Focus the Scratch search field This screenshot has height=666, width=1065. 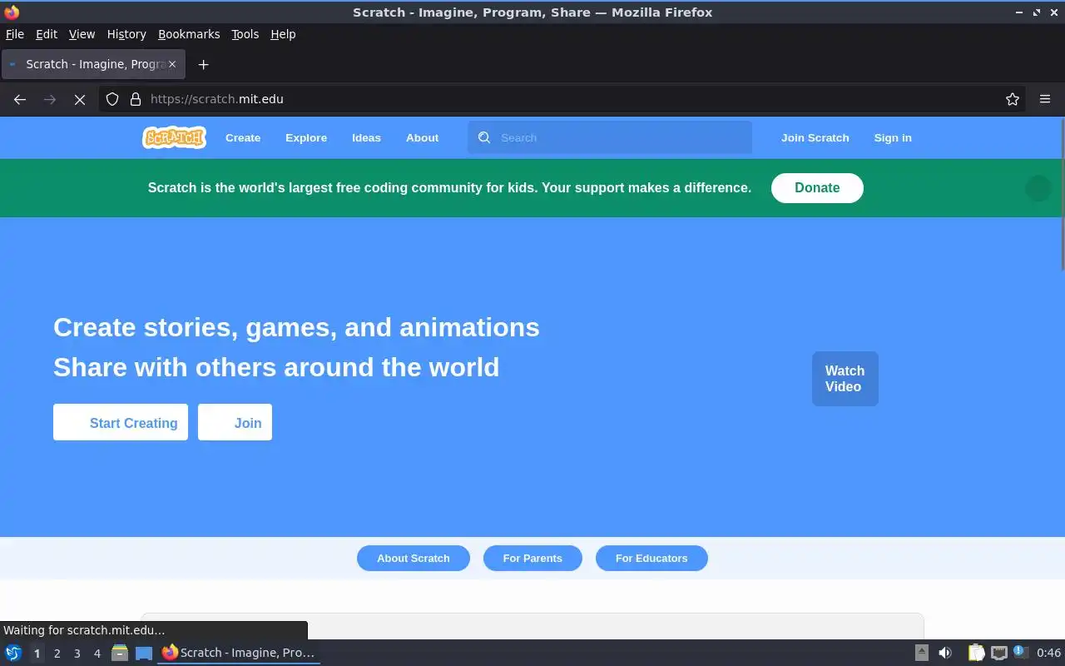click(x=610, y=137)
